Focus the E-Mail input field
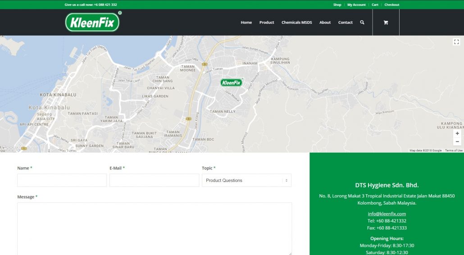This screenshot has width=464, height=255. click(154, 180)
